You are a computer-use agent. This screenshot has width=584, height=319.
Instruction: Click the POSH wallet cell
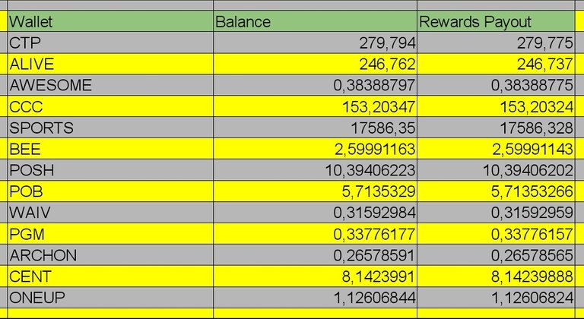click(x=110, y=170)
